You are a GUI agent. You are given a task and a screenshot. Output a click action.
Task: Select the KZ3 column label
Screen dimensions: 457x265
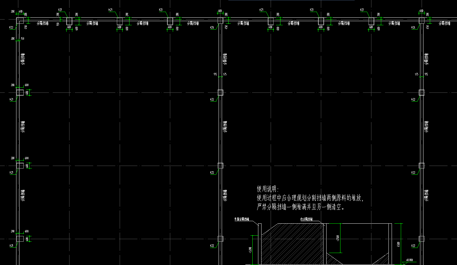(11, 27)
